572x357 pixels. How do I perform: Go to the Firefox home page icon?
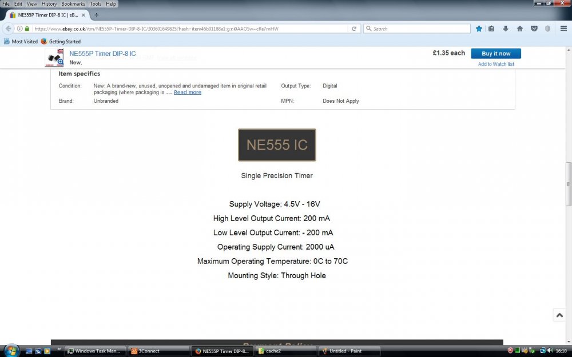point(520,29)
